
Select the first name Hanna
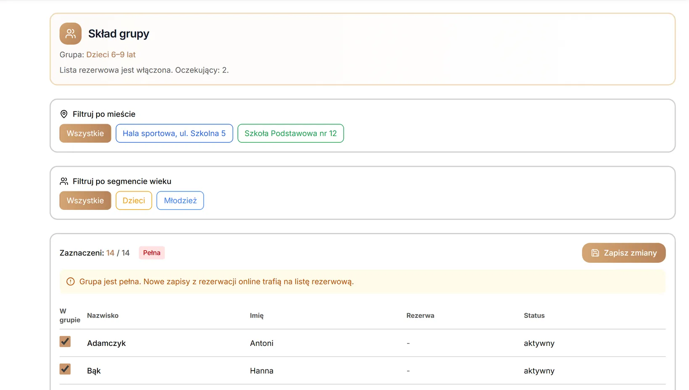(262, 371)
